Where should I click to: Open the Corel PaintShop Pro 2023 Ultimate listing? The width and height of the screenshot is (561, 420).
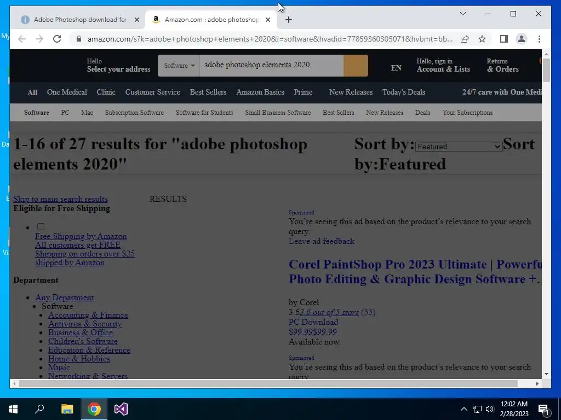415,272
